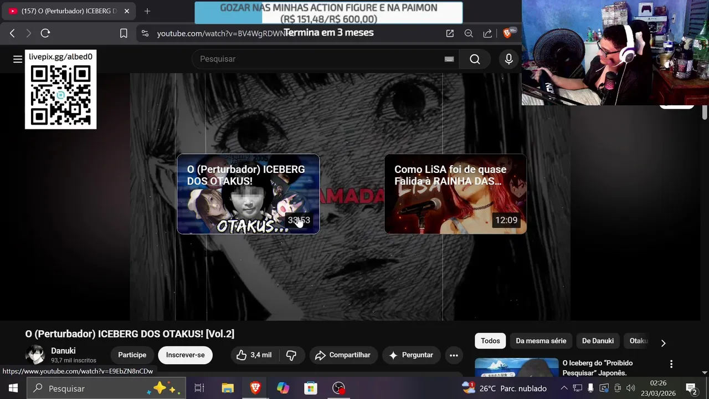Open Microsoft Store from the taskbar
Image resolution: width=709 pixels, height=399 pixels.
click(311, 388)
